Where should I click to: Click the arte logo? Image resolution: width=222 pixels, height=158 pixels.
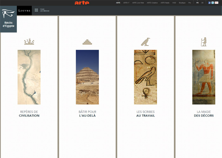[82, 3]
